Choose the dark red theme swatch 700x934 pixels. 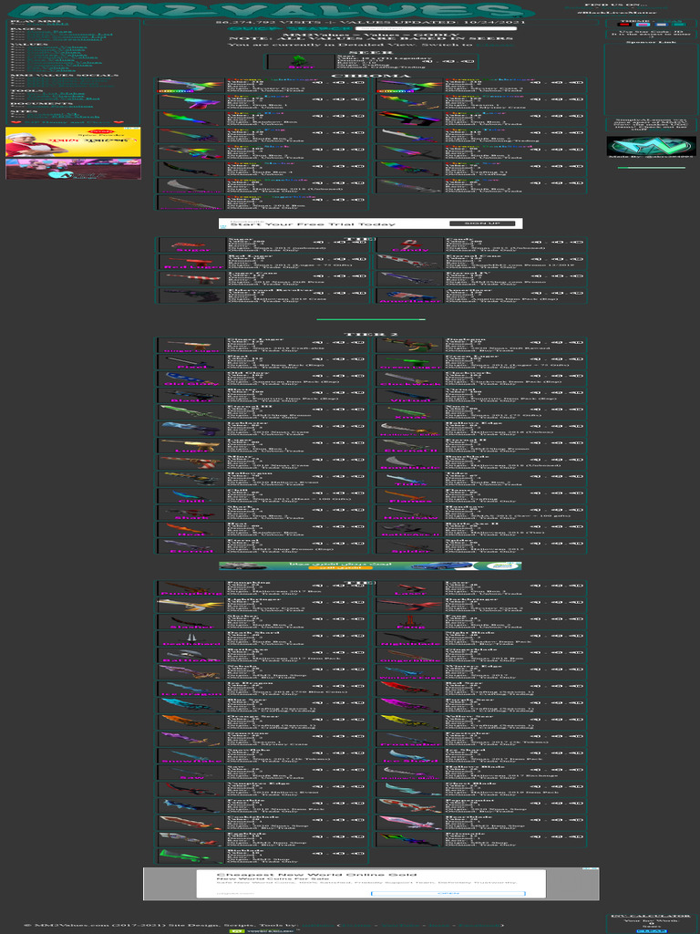coord(625,25)
